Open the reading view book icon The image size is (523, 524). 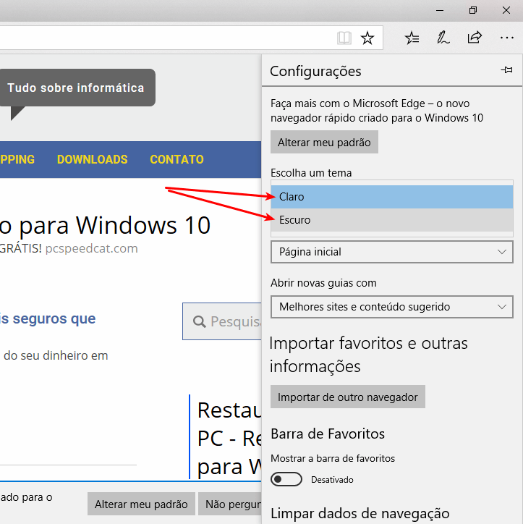point(344,38)
